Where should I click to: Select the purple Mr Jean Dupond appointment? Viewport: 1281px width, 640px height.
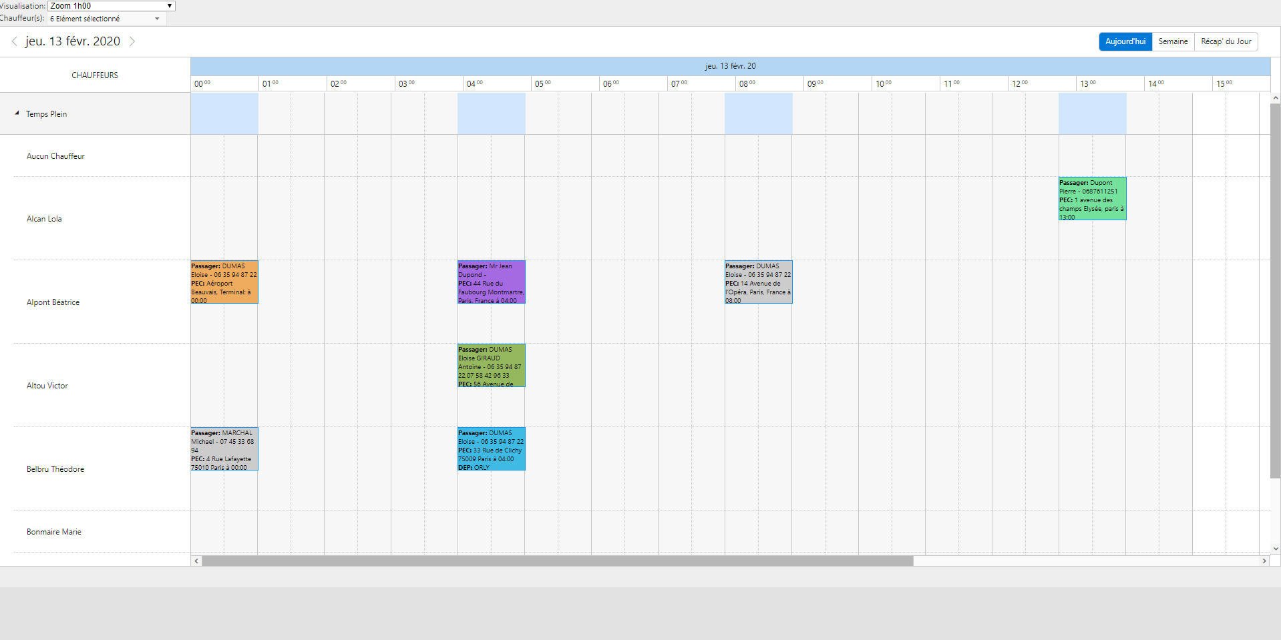(x=491, y=281)
